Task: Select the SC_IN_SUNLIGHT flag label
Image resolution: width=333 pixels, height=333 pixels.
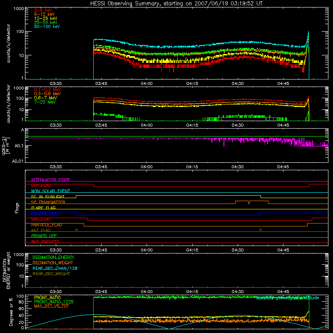Action: (48, 196)
